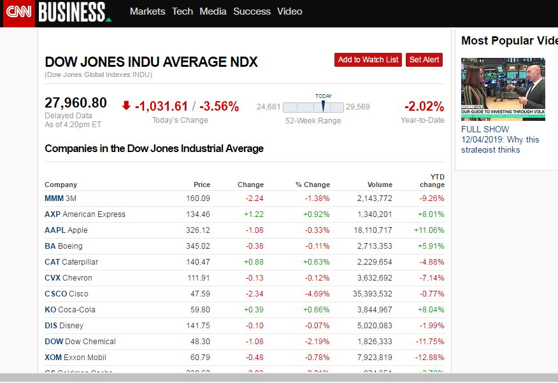Navigate to the Video section
Screen dimensions: 558x383
tap(290, 11)
